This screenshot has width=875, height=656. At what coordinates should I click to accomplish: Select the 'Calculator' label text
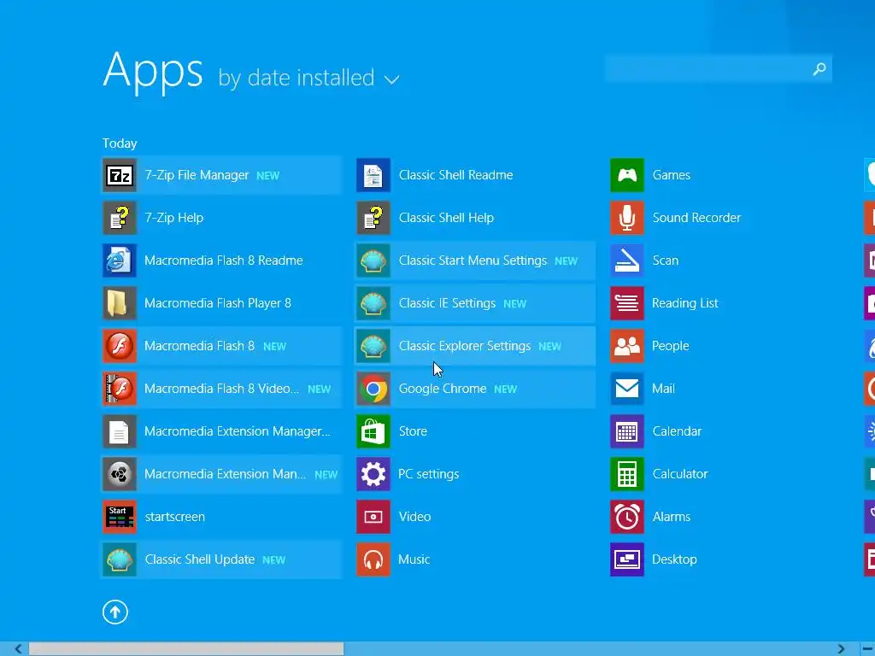pos(680,474)
